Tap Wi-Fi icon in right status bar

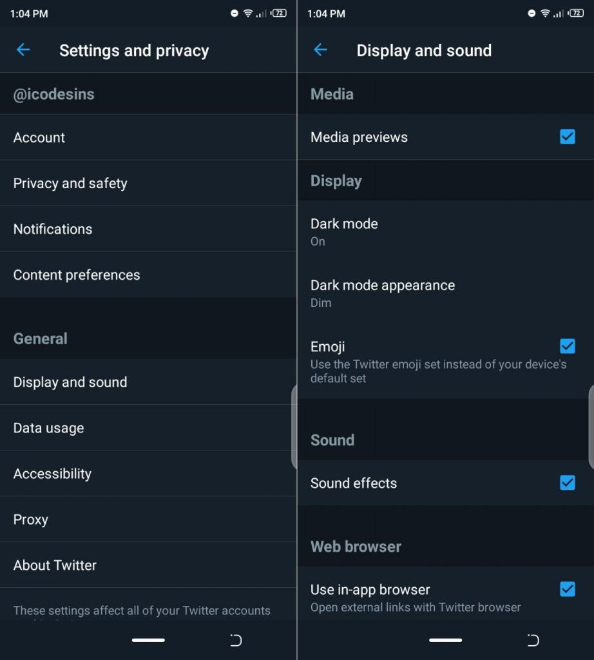click(x=545, y=13)
